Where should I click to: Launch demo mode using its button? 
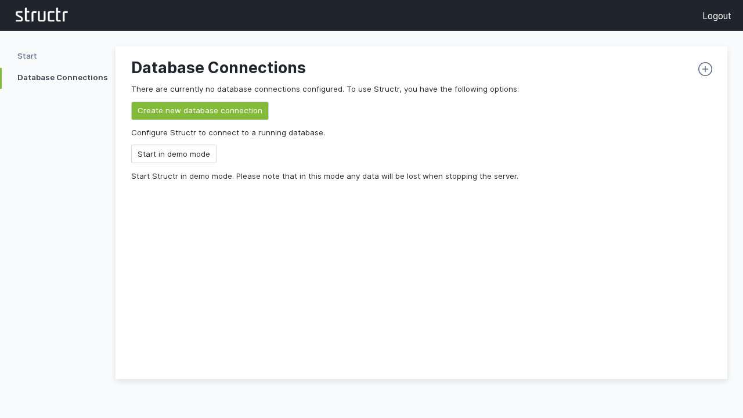pos(174,154)
